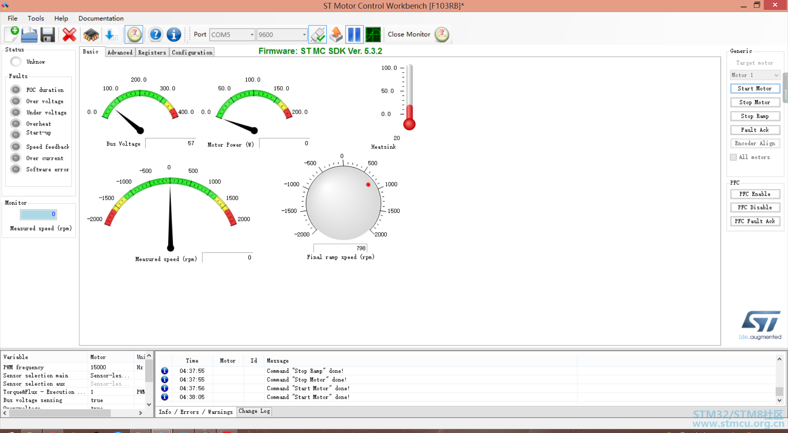The image size is (788, 433).
Task: Click the blue download arrow icon
Action: pos(110,34)
